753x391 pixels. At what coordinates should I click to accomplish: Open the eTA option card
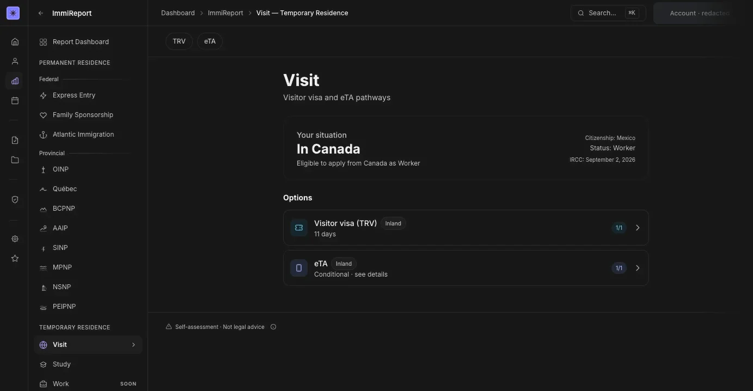click(466, 268)
